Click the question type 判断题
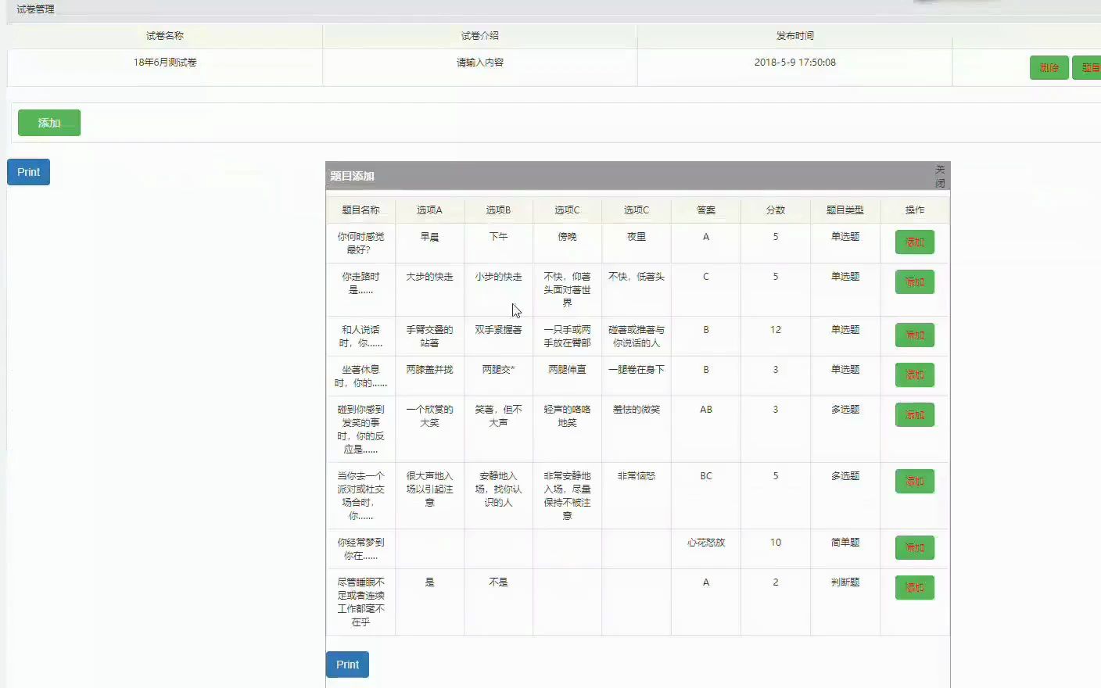 tap(845, 582)
